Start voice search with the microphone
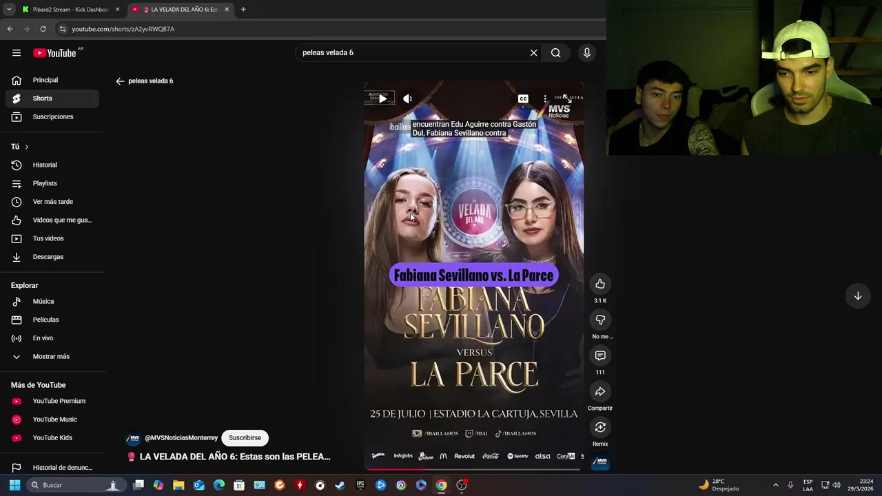 pos(587,52)
